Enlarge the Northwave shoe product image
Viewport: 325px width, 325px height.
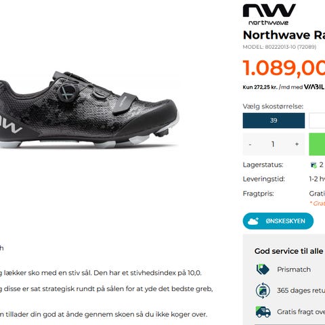89,110
